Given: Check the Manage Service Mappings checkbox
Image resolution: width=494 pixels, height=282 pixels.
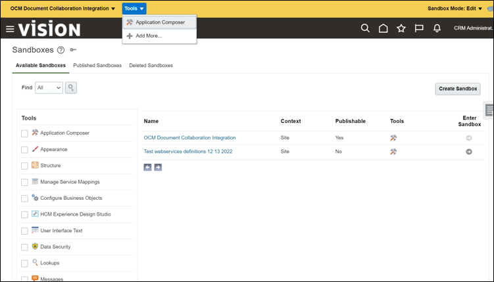Looking at the screenshot, I should click(x=24, y=182).
